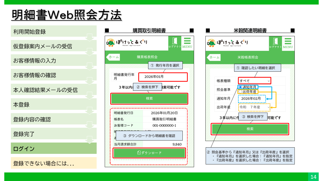Click ぽけっとあぐり logo in rice panel

[228, 43]
